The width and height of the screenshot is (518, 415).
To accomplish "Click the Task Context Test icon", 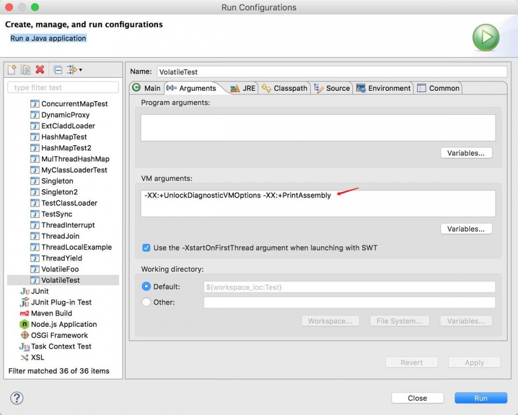I will [24, 347].
